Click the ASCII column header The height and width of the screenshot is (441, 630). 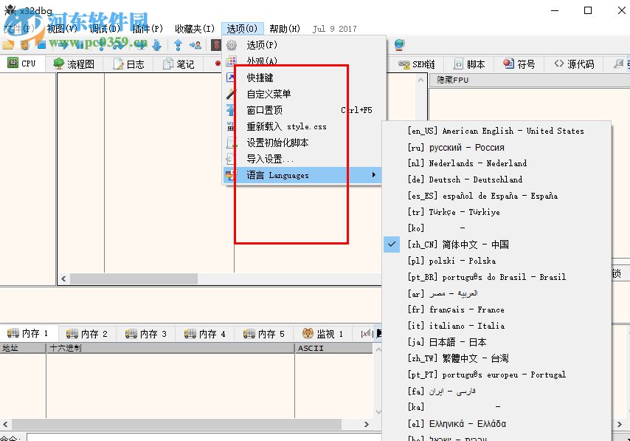click(x=333, y=348)
